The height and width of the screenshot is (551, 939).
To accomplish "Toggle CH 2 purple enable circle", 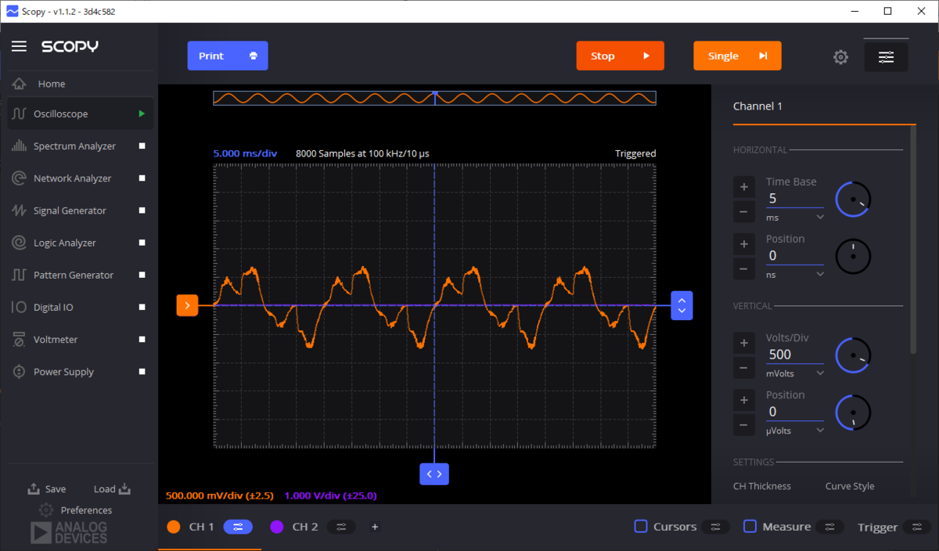I will tap(276, 527).
